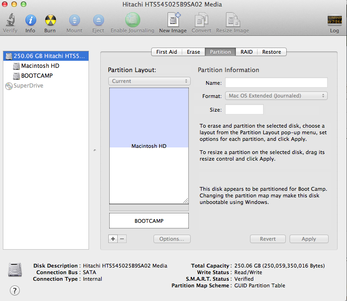Zoom the window with green button
The image size is (347, 301).
tap(24, 4)
